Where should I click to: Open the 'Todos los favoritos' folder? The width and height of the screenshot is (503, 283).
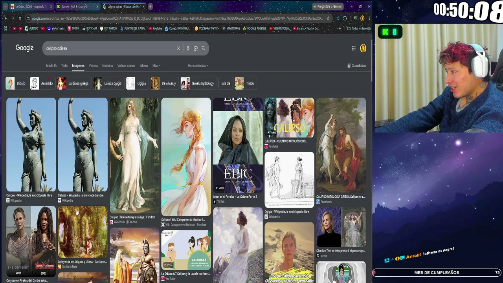click(359, 28)
